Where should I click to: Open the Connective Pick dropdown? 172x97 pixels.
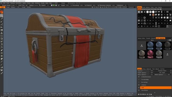74,3
